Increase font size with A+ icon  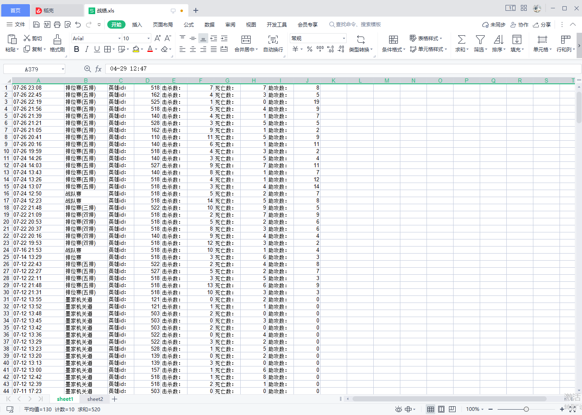(158, 38)
